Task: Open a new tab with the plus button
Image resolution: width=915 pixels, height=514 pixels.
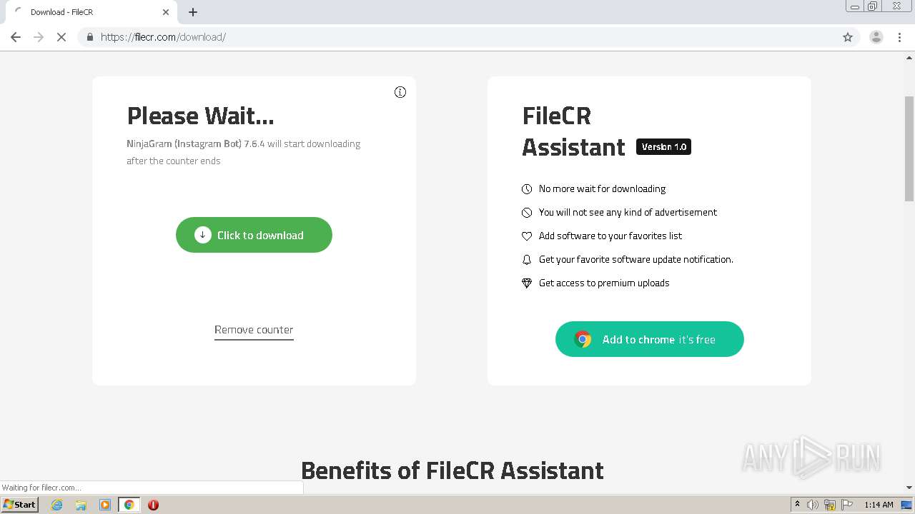Action: [193, 12]
